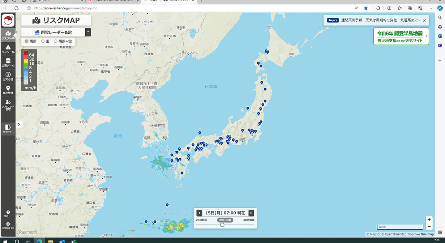Screen dimensions: 445x243
Task: Open browser Extensions puzzle icon
Action: [x=378, y=8]
